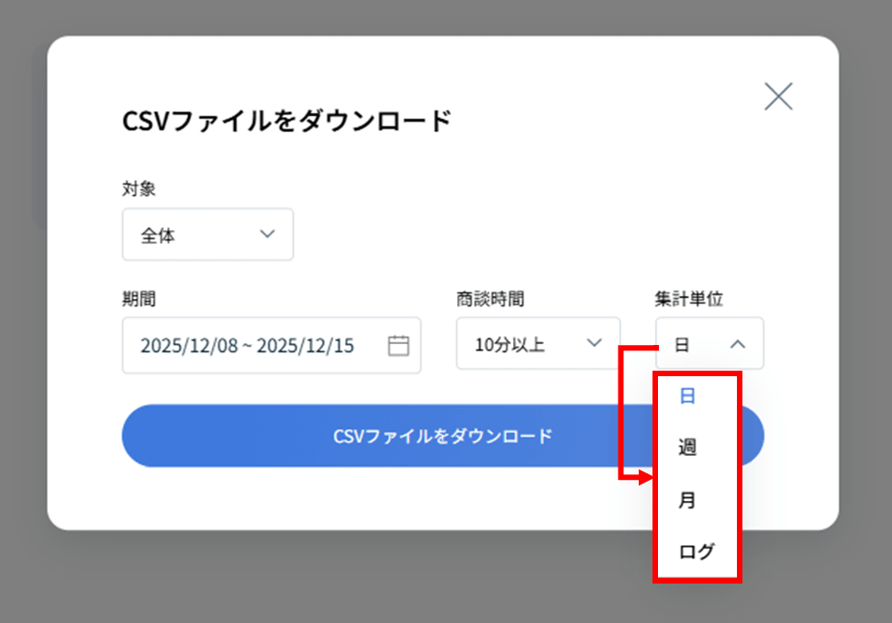Image resolution: width=892 pixels, height=623 pixels.
Task: Open the 全体 target dropdown
Action: click(x=207, y=235)
